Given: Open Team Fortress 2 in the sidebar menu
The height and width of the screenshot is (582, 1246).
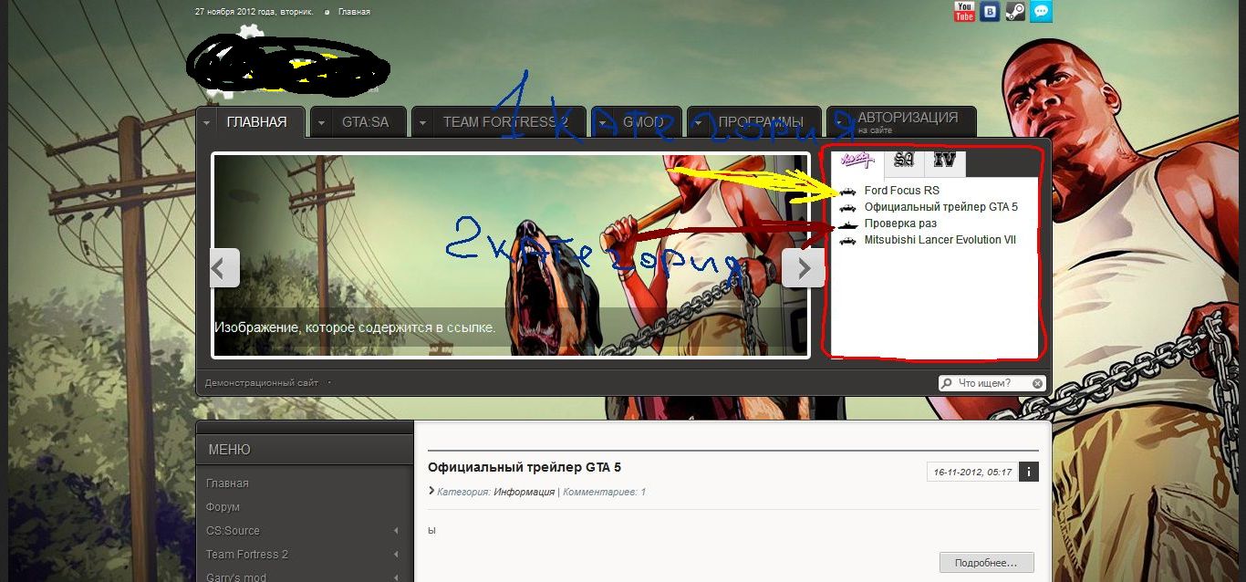Looking at the screenshot, I should point(246,555).
